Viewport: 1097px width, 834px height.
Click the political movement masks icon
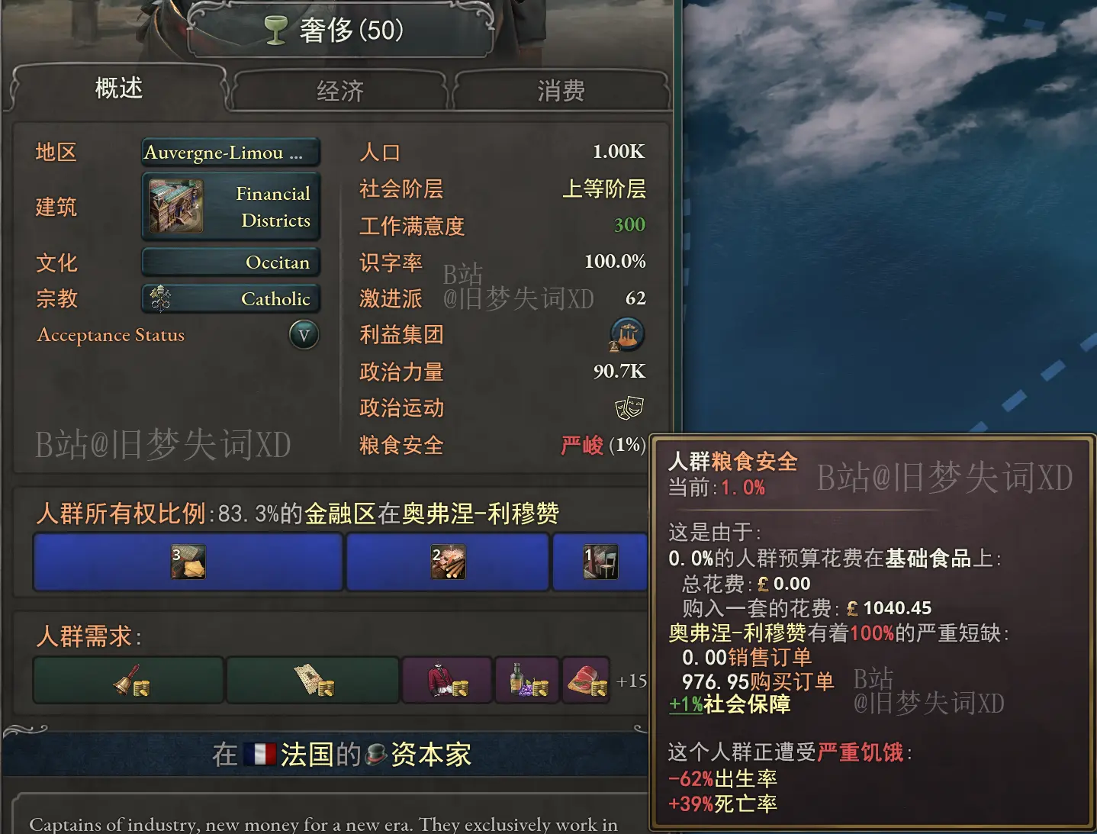click(629, 408)
